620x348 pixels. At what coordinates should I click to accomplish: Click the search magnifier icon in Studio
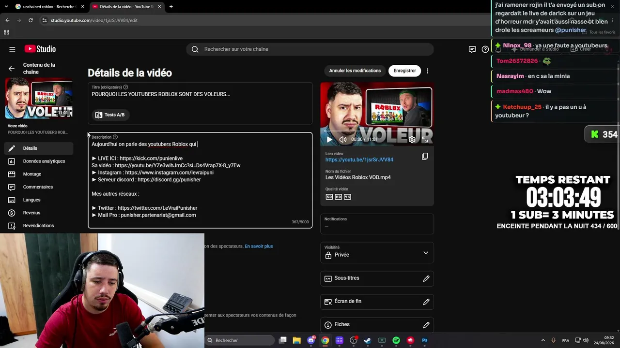pos(195,49)
